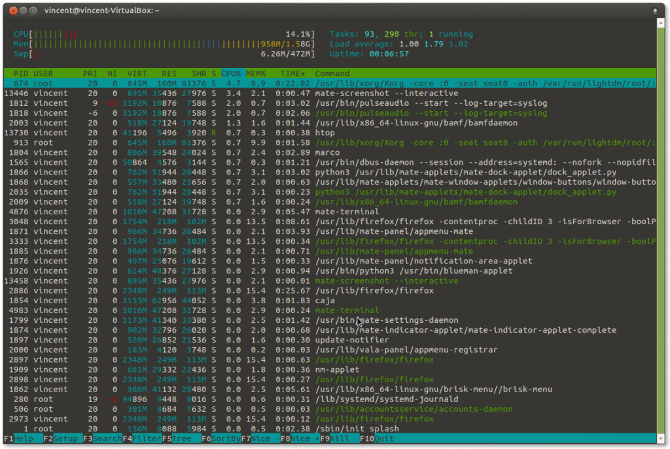Select the caja process row
Viewport: 670px width, 449px height.
(x=325, y=300)
